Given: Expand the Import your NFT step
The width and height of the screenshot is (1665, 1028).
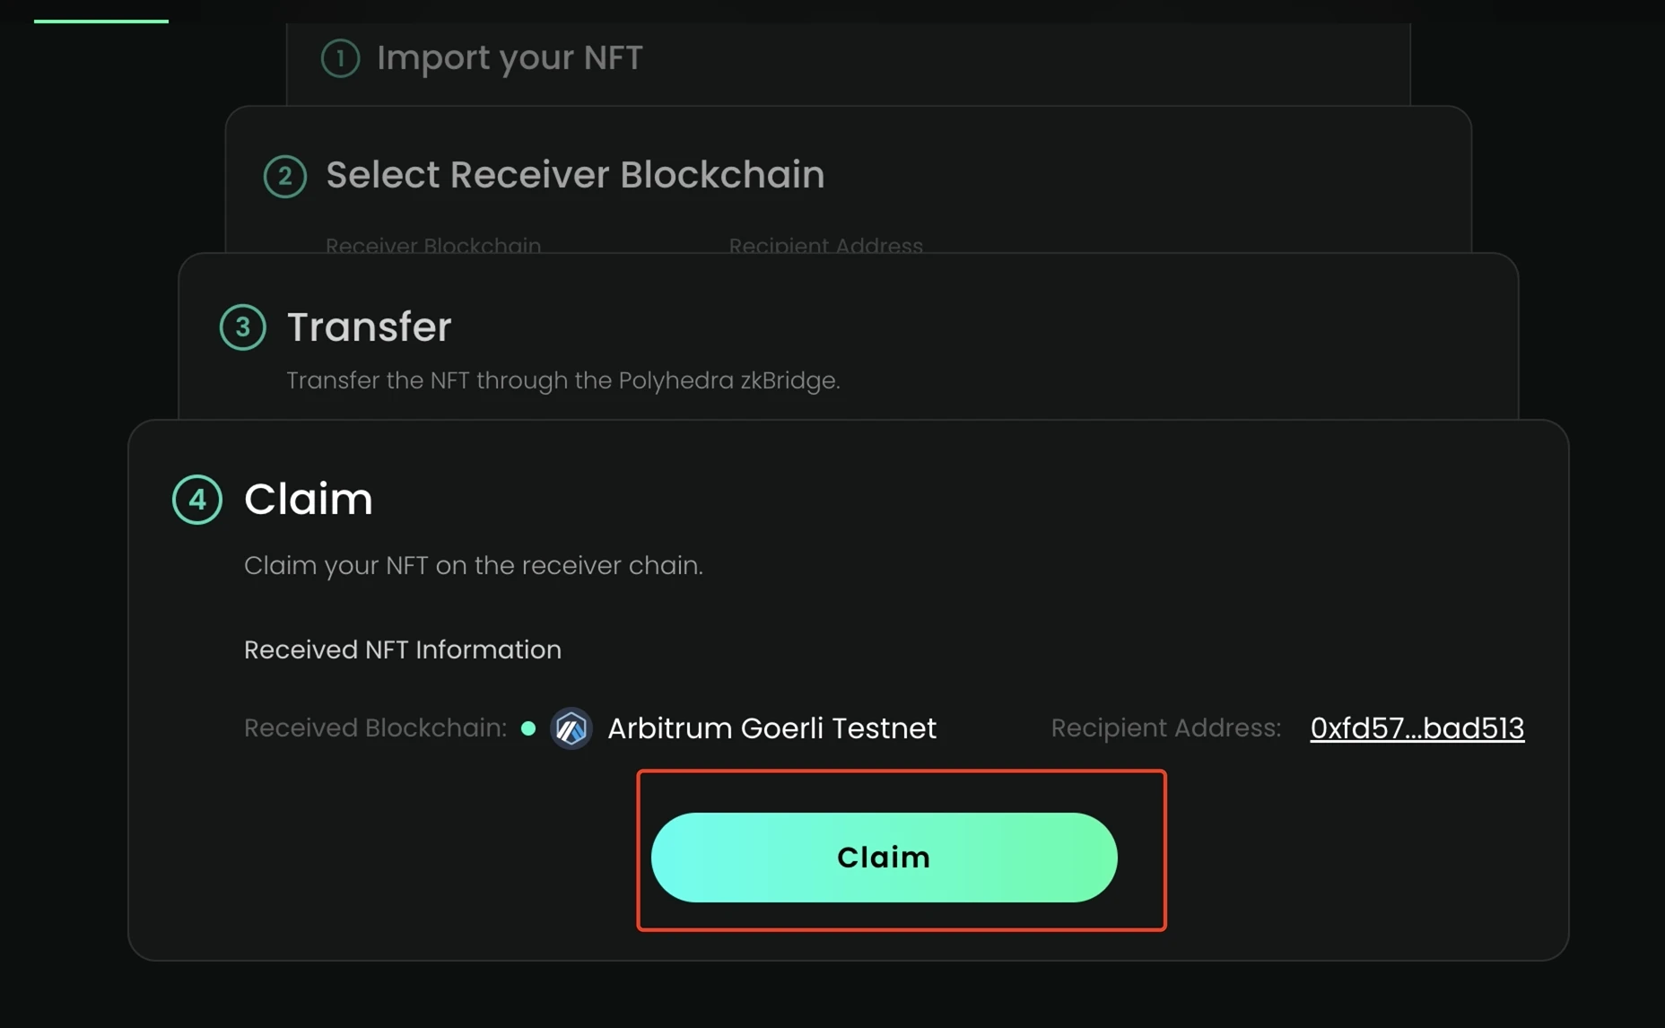Looking at the screenshot, I should coord(509,58).
